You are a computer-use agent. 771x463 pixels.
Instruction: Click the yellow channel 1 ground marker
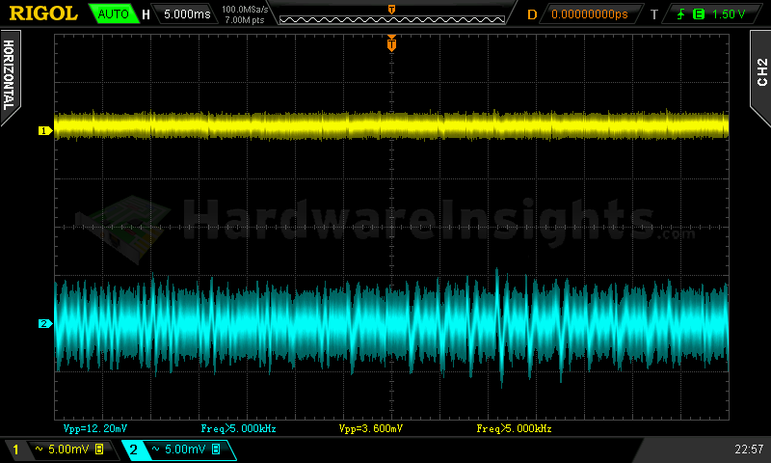click(43, 130)
